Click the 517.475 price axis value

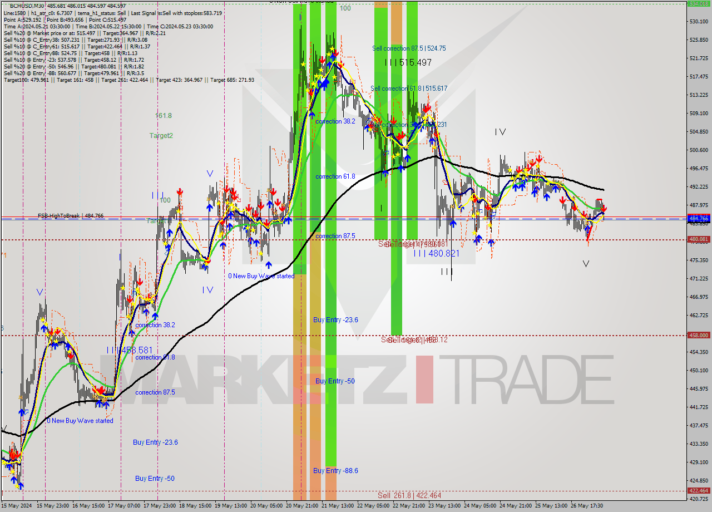699,76
